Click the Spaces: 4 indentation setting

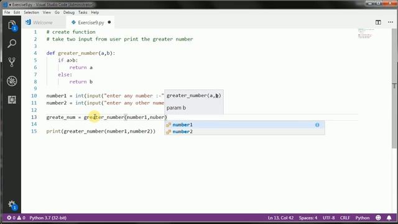(308, 218)
